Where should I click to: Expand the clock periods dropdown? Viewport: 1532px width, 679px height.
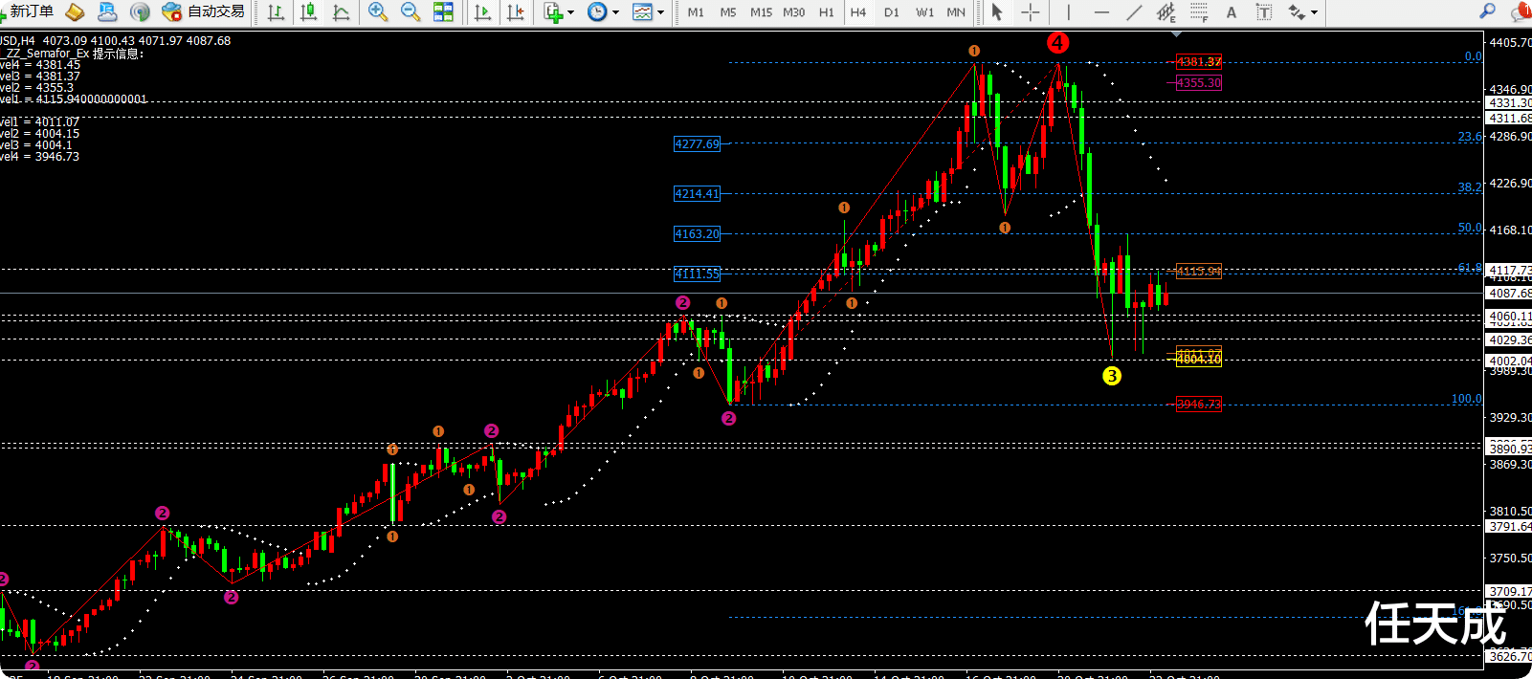pos(603,11)
